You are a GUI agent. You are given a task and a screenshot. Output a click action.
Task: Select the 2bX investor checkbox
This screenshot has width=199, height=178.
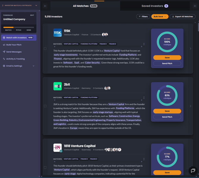pyautogui.click(x=45, y=106)
